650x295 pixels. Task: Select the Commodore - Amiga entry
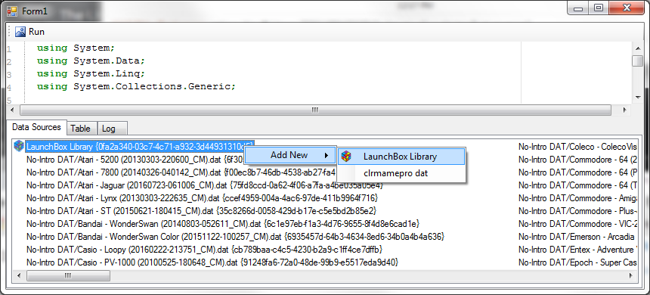(578, 198)
